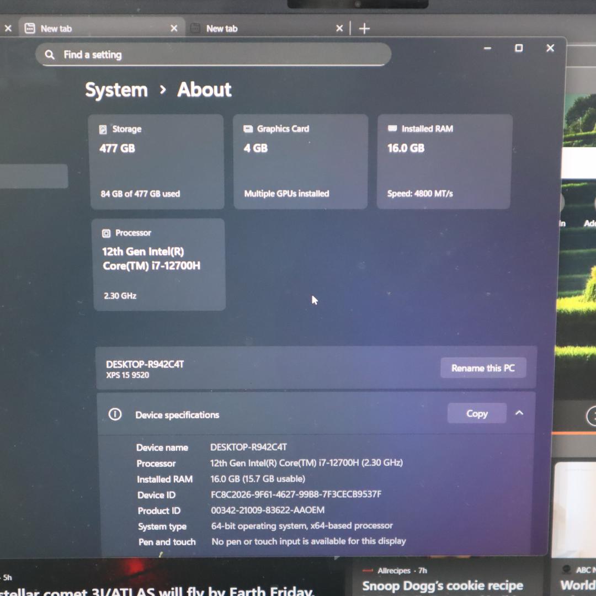Close the second New tab browser tab
The image size is (596, 596).
pos(339,28)
